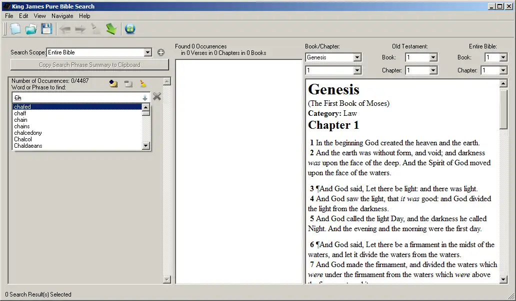Click suggestion list scroll up arrow

pyautogui.click(x=146, y=107)
